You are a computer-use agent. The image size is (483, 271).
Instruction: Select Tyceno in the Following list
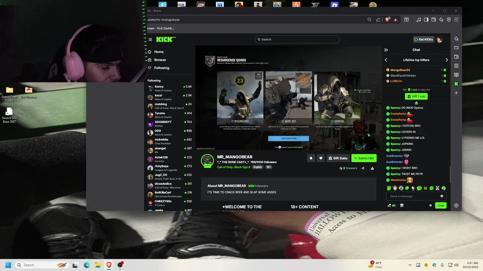[x=169, y=115]
